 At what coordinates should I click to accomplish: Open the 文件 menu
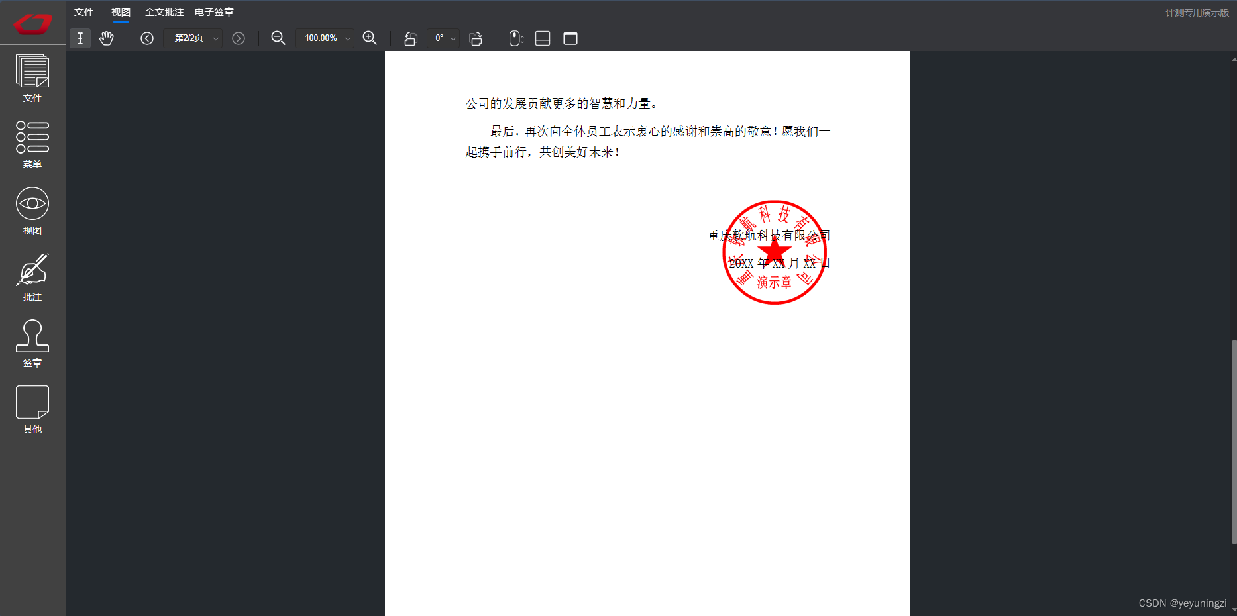(84, 12)
